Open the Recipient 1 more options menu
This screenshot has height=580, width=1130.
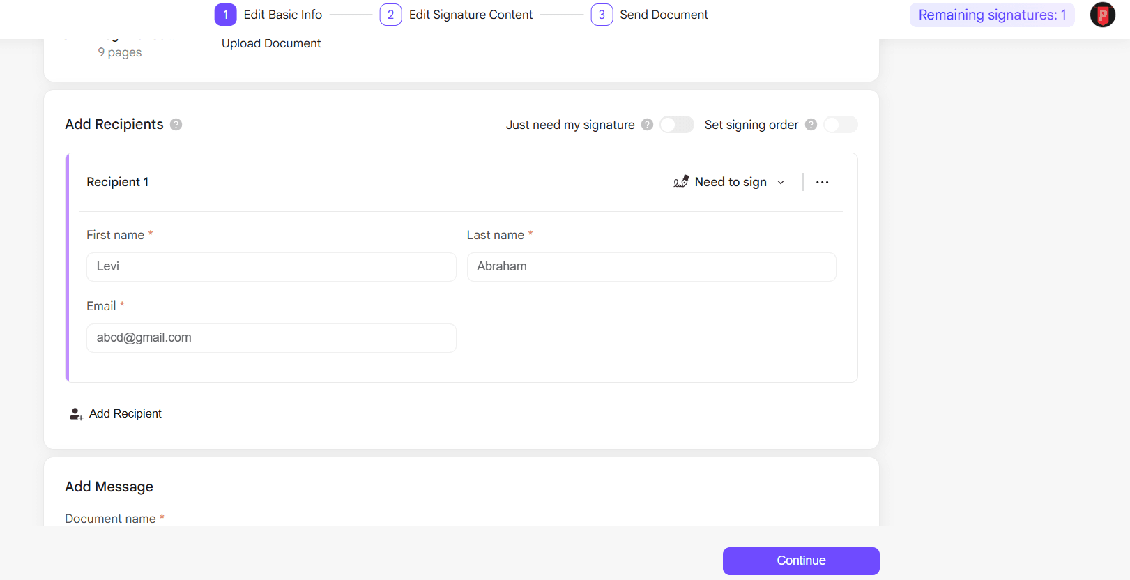coord(823,182)
